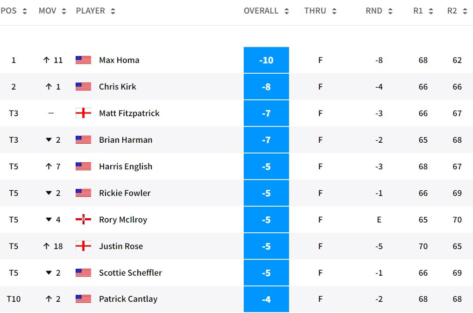Sort the table by PLAYER name

click(95, 11)
